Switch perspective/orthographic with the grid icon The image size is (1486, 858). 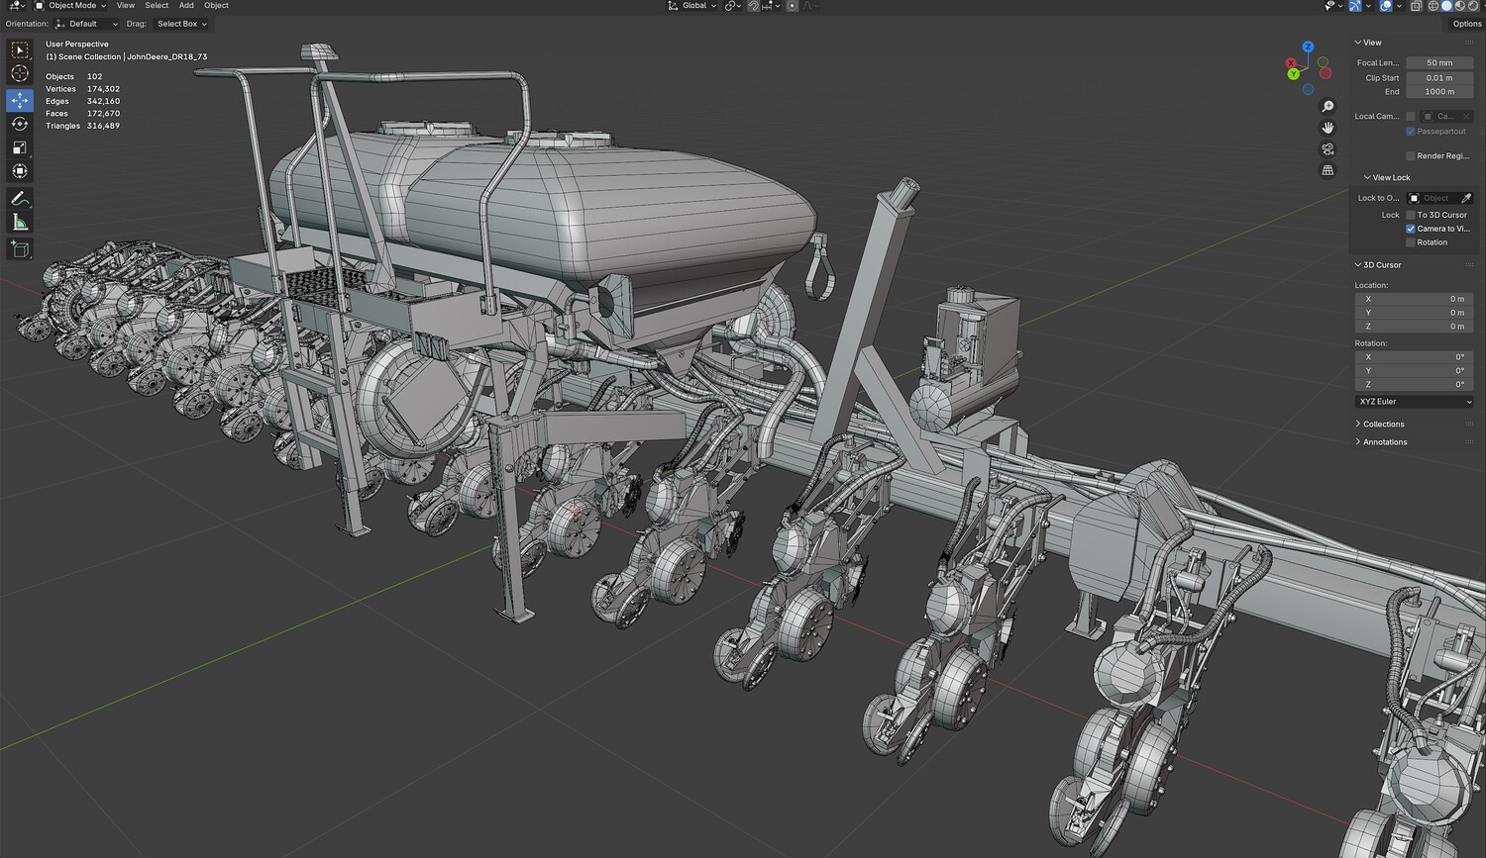click(1328, 170)
